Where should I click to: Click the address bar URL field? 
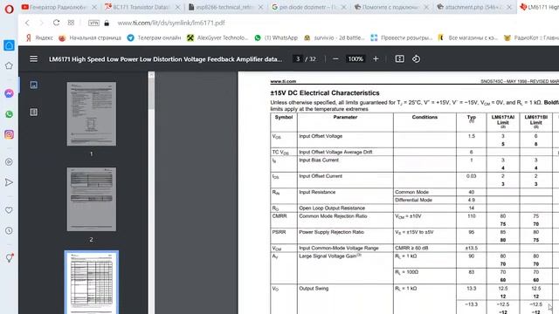(171, 23)
